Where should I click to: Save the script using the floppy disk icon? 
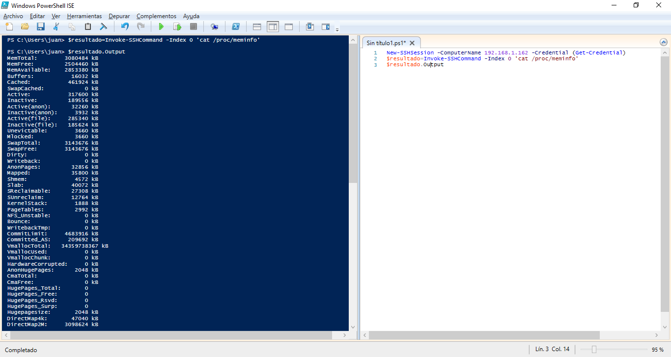(41, 26)
